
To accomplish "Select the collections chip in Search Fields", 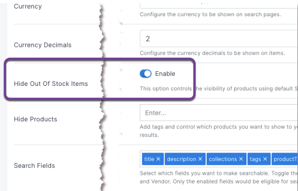I will (223, 159).
